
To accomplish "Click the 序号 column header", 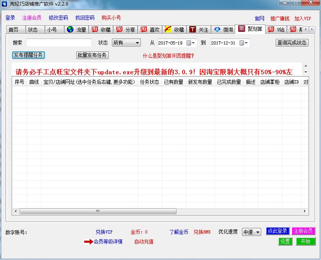I will (x=19, y=82).
